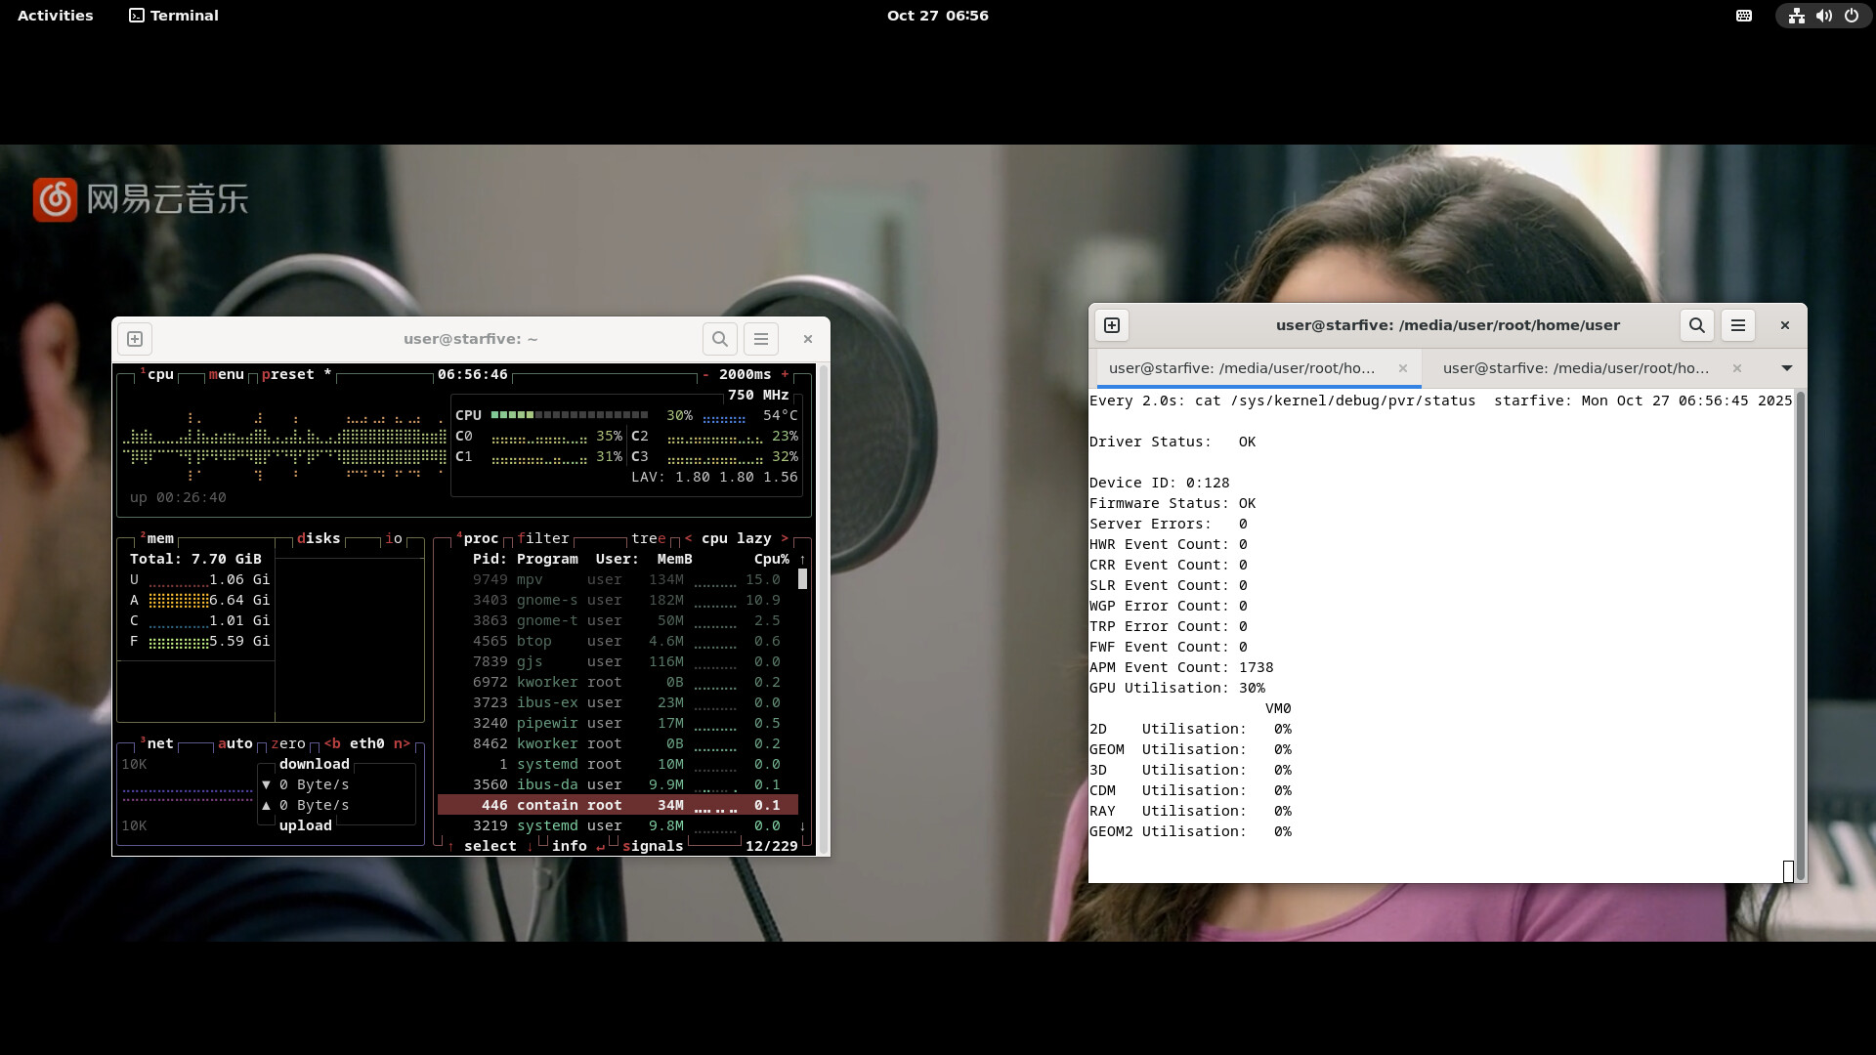The image size is (1876, 1055).
Task: Click signals option in btop
Action: click(653, 846)
